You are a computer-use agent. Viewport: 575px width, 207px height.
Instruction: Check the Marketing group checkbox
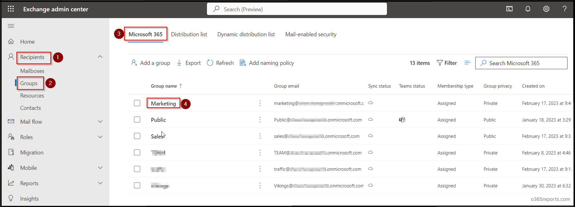click(x=137, y=103)
